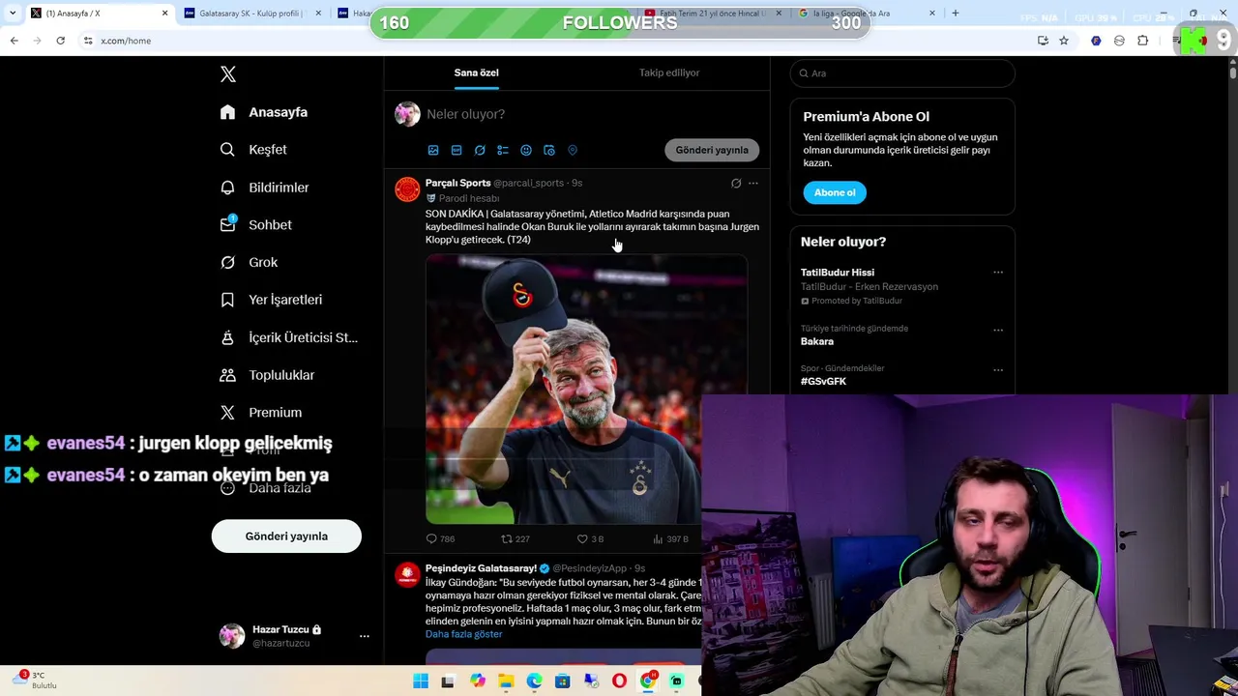Open Bildirimler notifications
The height and width of the screenshot is (696, 1238).
tap(264, 188)
